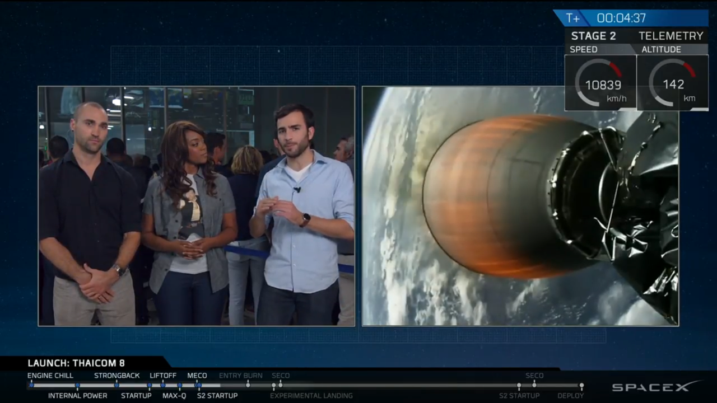This screenshot has width=717, height=403.
Task: Click the altitude gauge showing 142 km
Action: (672, 83)
